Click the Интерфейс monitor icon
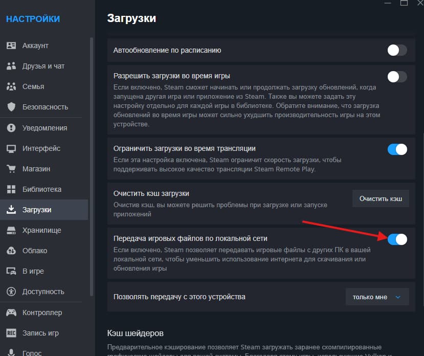This screenshot has height=356, width=424. [x=11, y=148]
